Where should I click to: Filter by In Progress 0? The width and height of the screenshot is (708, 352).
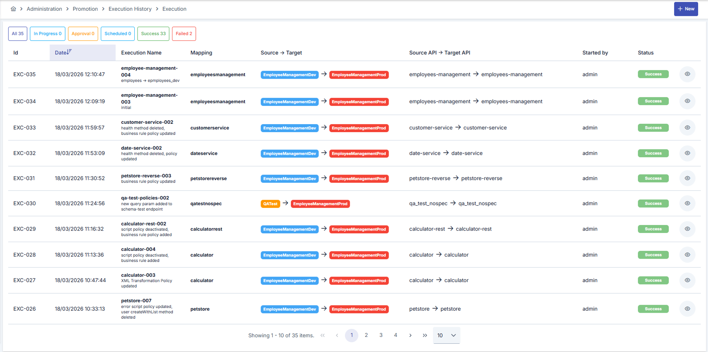tap(48, 34)
